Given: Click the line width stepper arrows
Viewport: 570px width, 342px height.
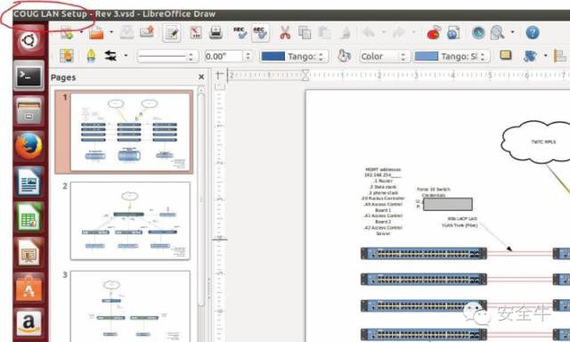Looking at the screenshot, I should click(248, 56).
